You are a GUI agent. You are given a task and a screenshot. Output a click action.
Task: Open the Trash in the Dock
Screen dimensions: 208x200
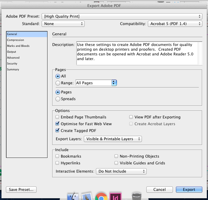point(137,196)
